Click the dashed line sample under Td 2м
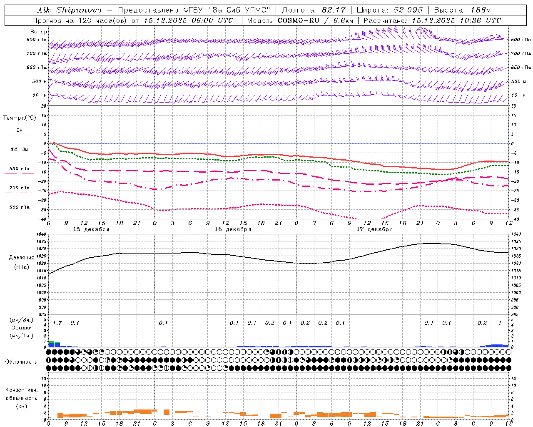The height and width of the screenshot is (427, 533). click(x=18, y=154)
